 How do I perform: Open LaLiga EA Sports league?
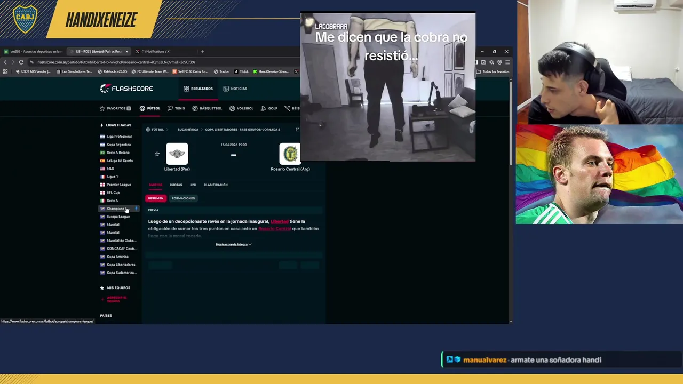tap(116, 161)
